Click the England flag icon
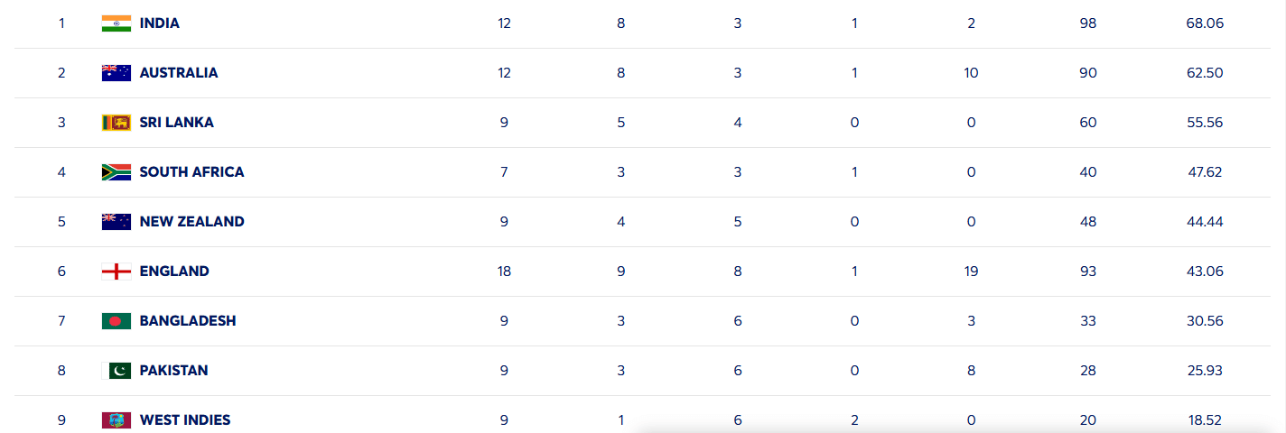 (x=116, y=272)
